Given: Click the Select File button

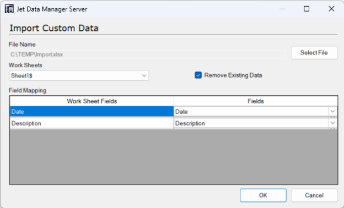Looking at the screenshot, I should click(x=314, y=53).
